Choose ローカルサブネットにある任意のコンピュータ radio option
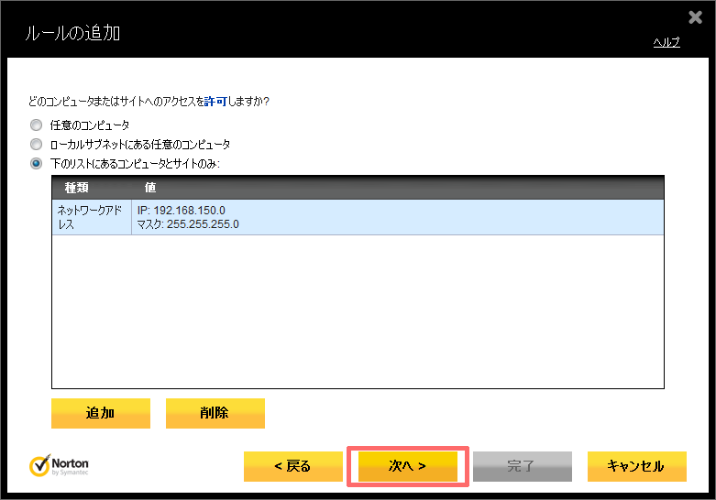716x500 pixels. click(37, 145)
